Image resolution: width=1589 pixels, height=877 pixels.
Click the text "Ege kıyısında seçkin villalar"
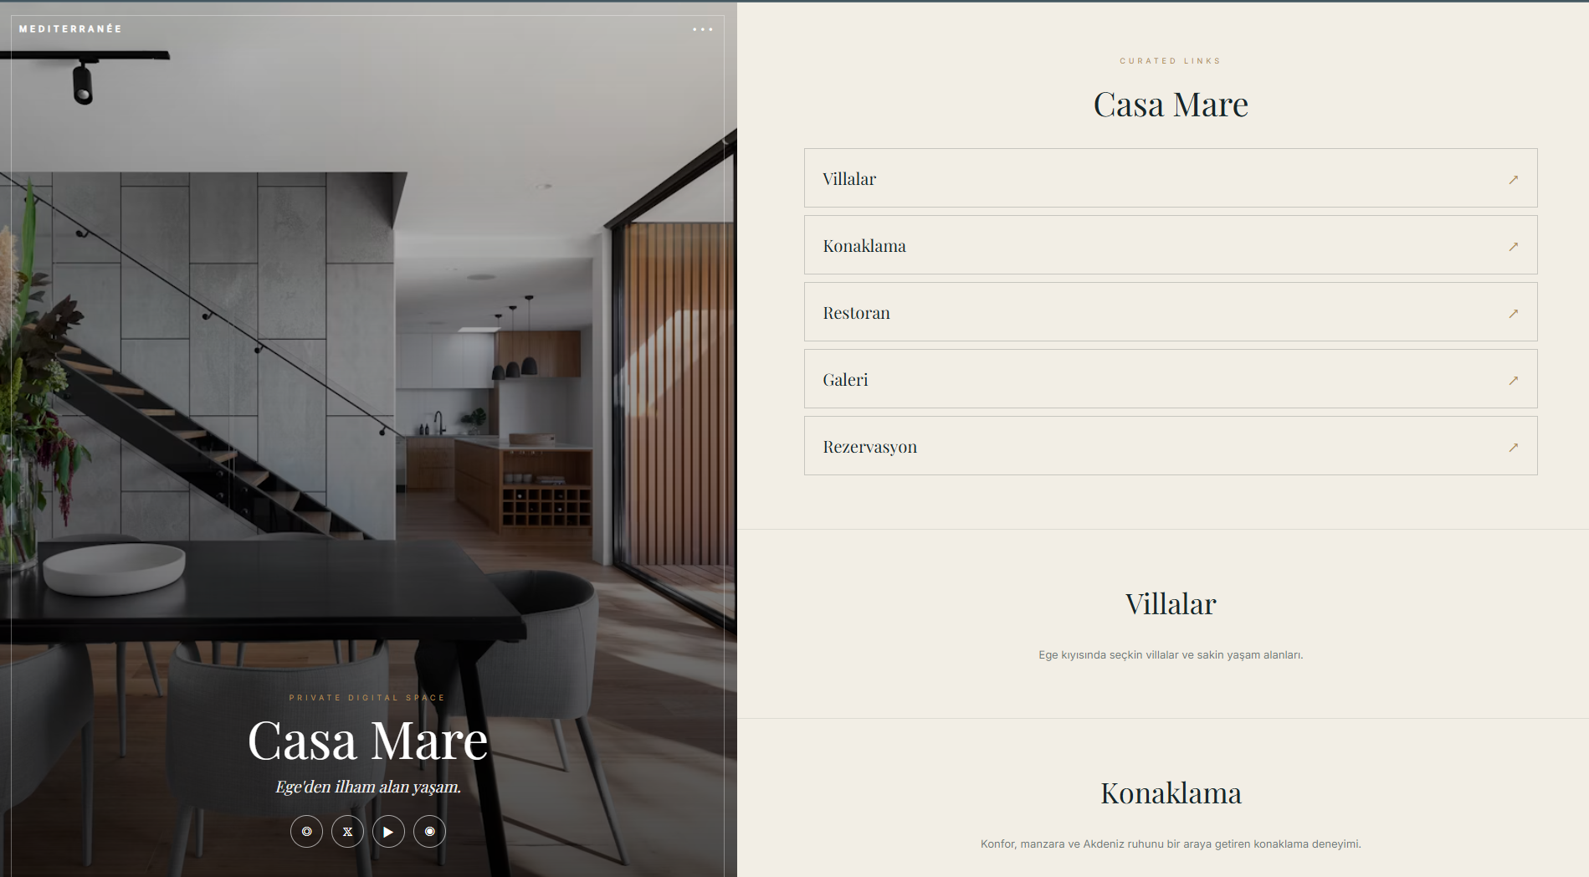1108,655
